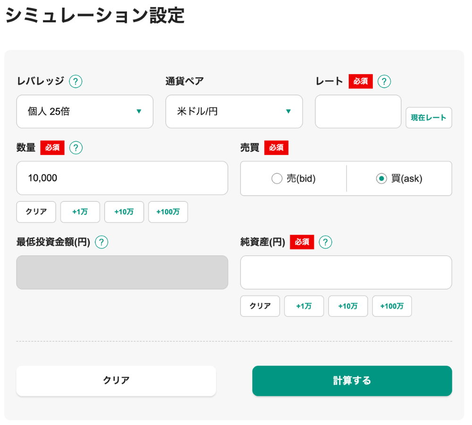Click the 純資産(円) input field

346,272
